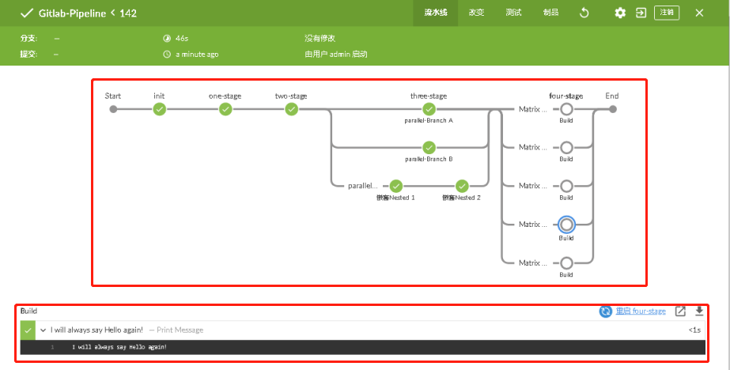Select the first Matrix Build node
This screenshot has height=370, width=730.
tap(566, 109)
